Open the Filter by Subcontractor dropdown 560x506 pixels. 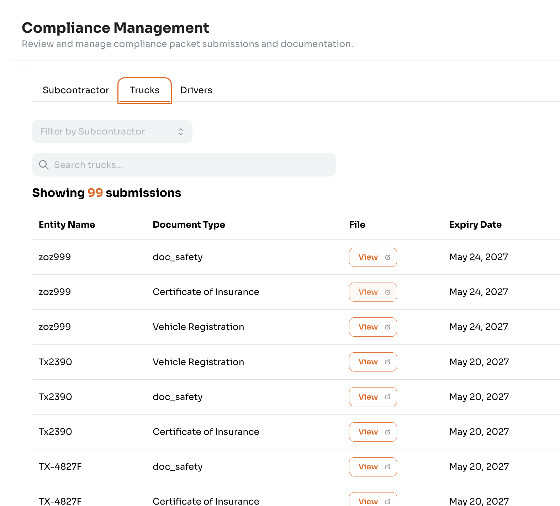point(112,131)
